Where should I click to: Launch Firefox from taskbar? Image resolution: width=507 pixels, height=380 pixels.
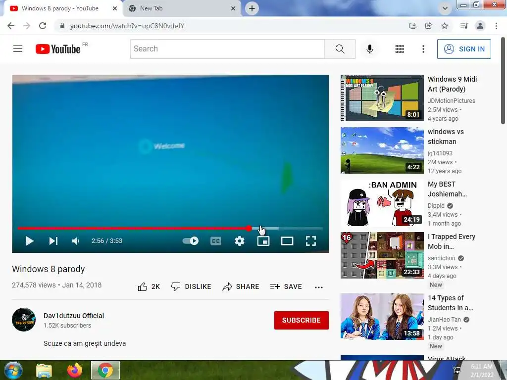(x=75, y=370)
